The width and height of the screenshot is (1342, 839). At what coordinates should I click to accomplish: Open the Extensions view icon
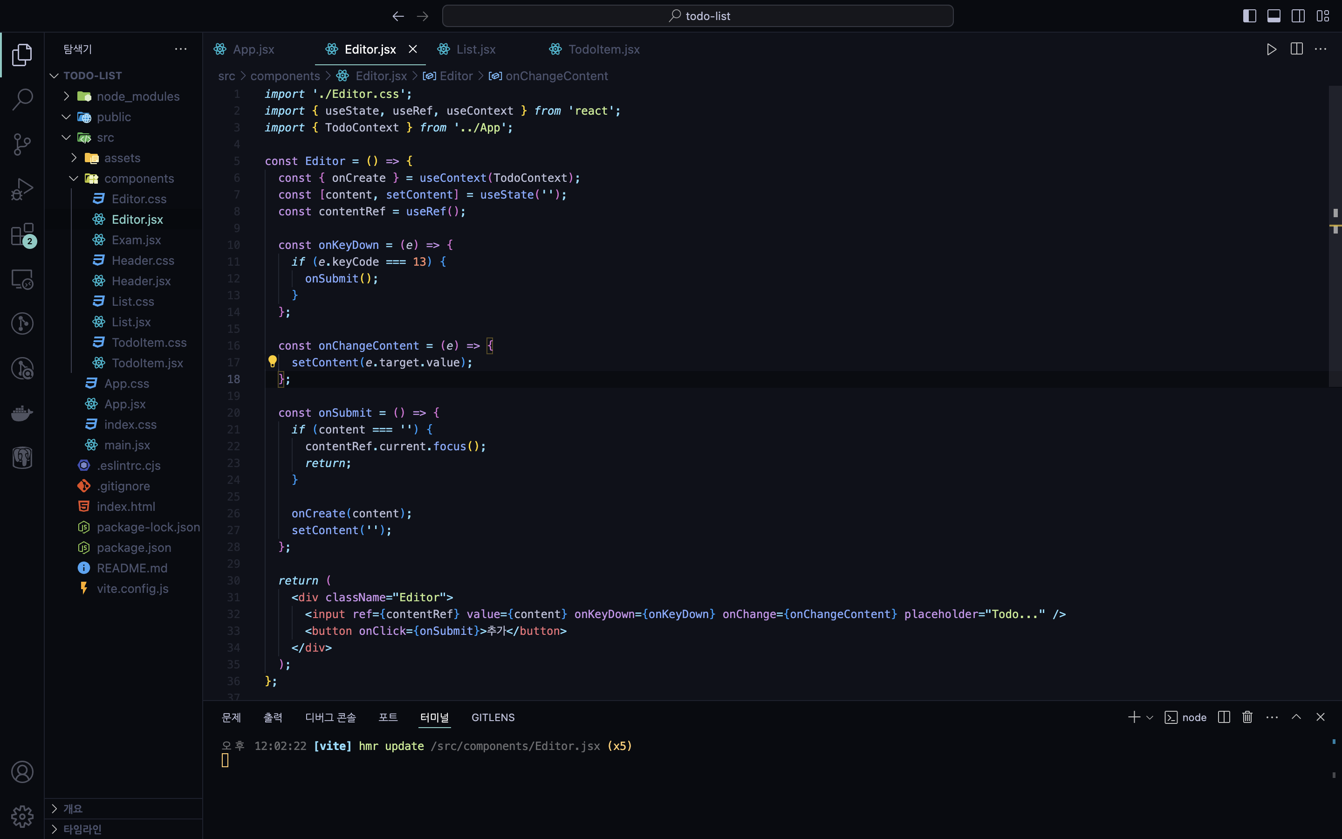coord(22,235)
